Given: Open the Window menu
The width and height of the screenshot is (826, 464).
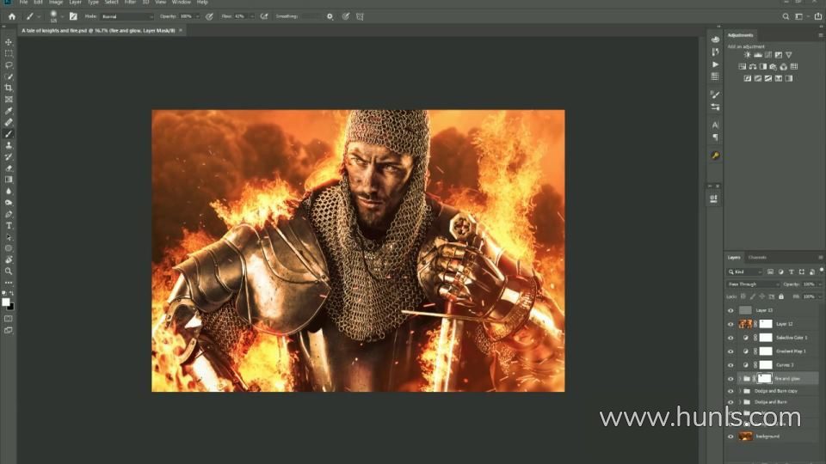Looking at the screenshot, I should click(x=182, y=3).
